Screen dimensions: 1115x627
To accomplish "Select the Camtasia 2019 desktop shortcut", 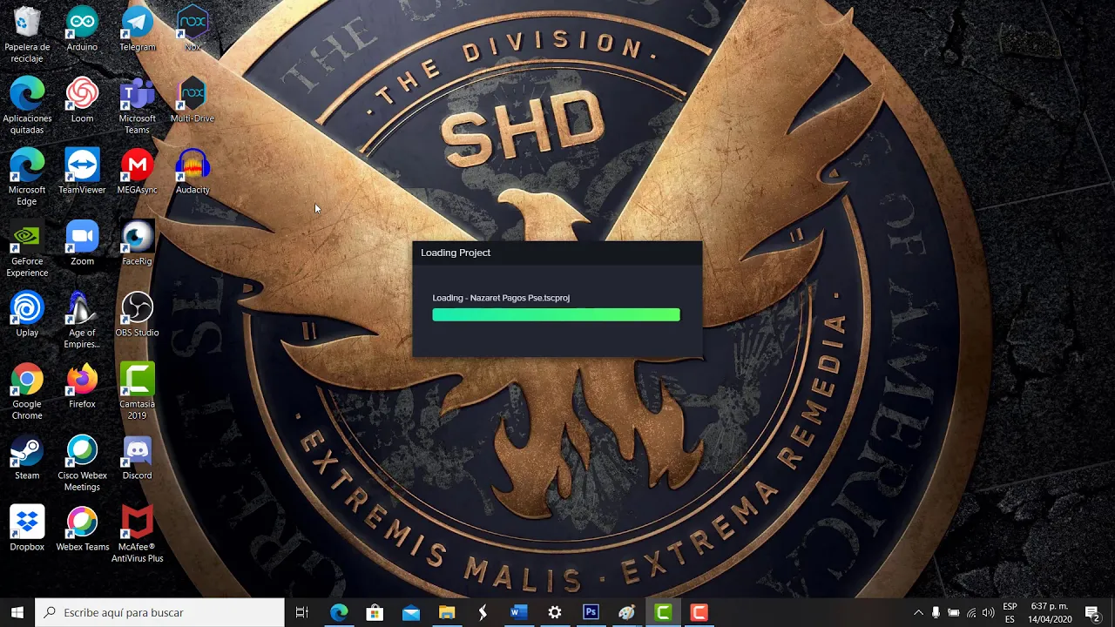I will [137, 392].
